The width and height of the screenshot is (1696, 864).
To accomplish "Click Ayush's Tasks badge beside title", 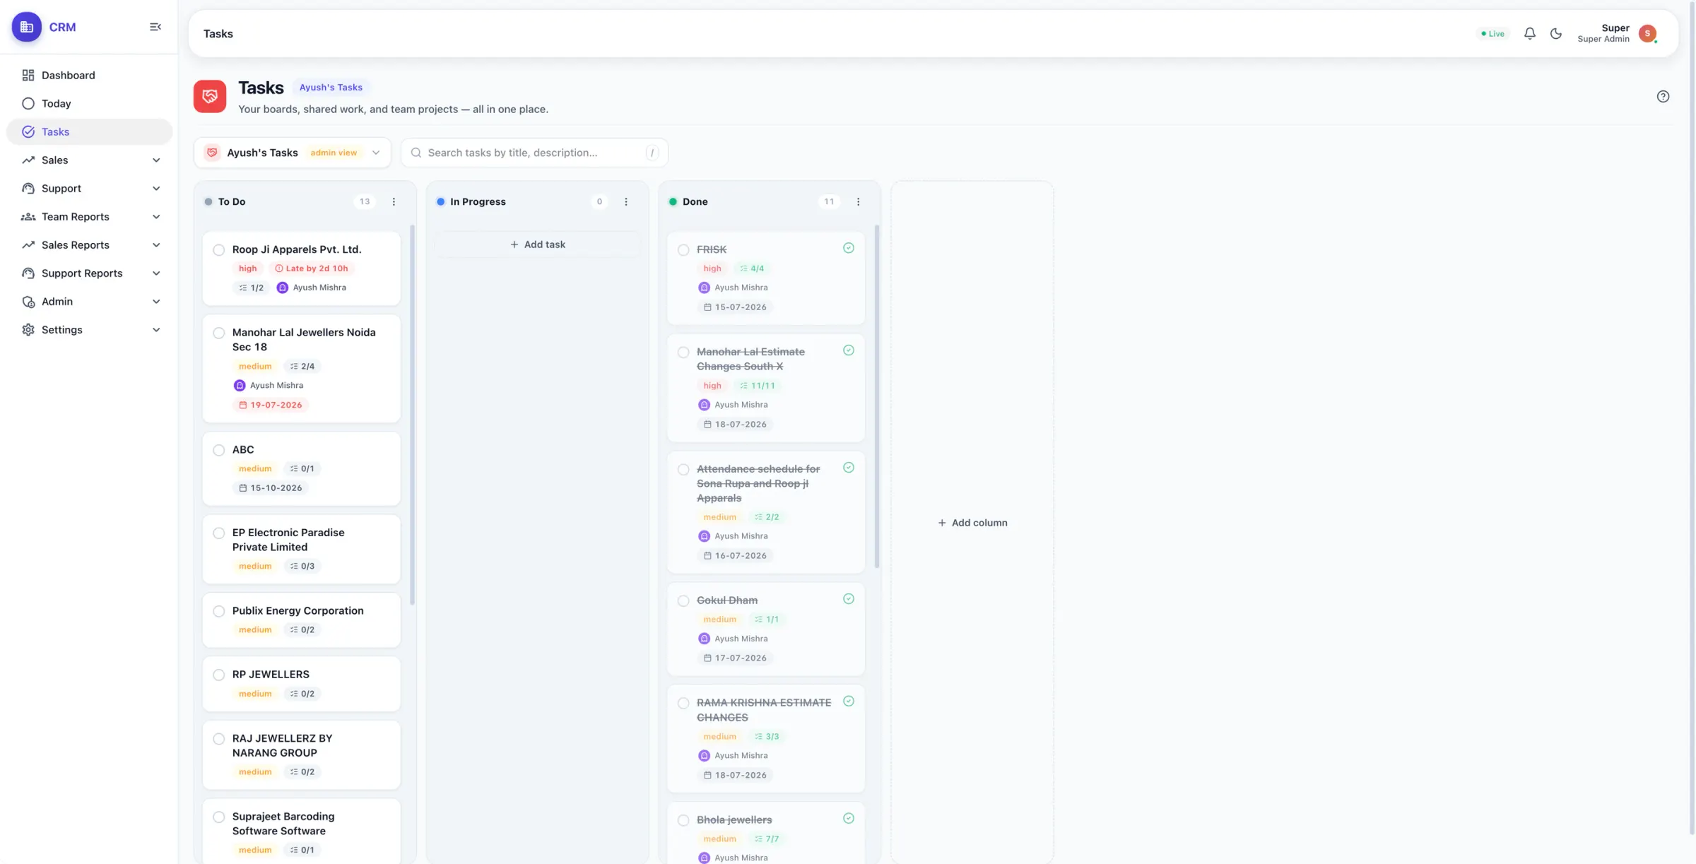I will pyautogui.click(x=331, y=88).
